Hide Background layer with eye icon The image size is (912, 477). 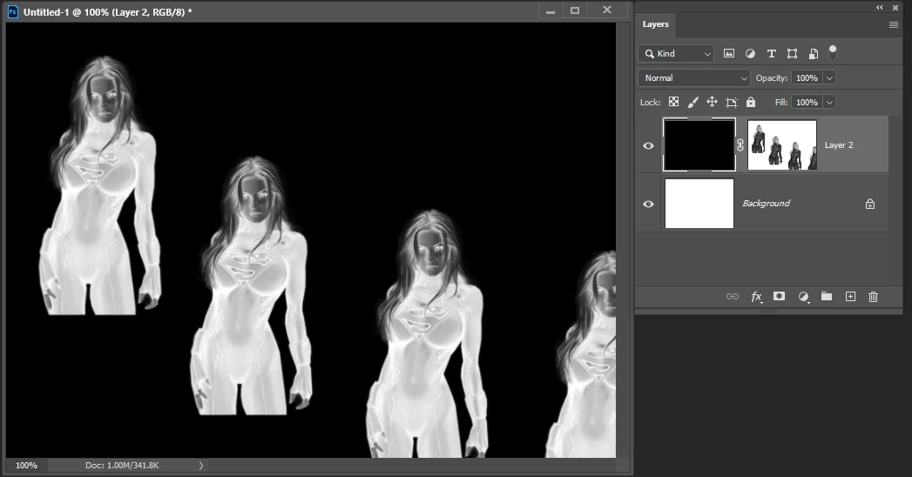pos(648,204)
